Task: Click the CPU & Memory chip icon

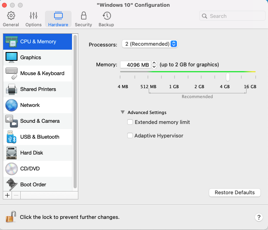Action: tap(11, 42)
